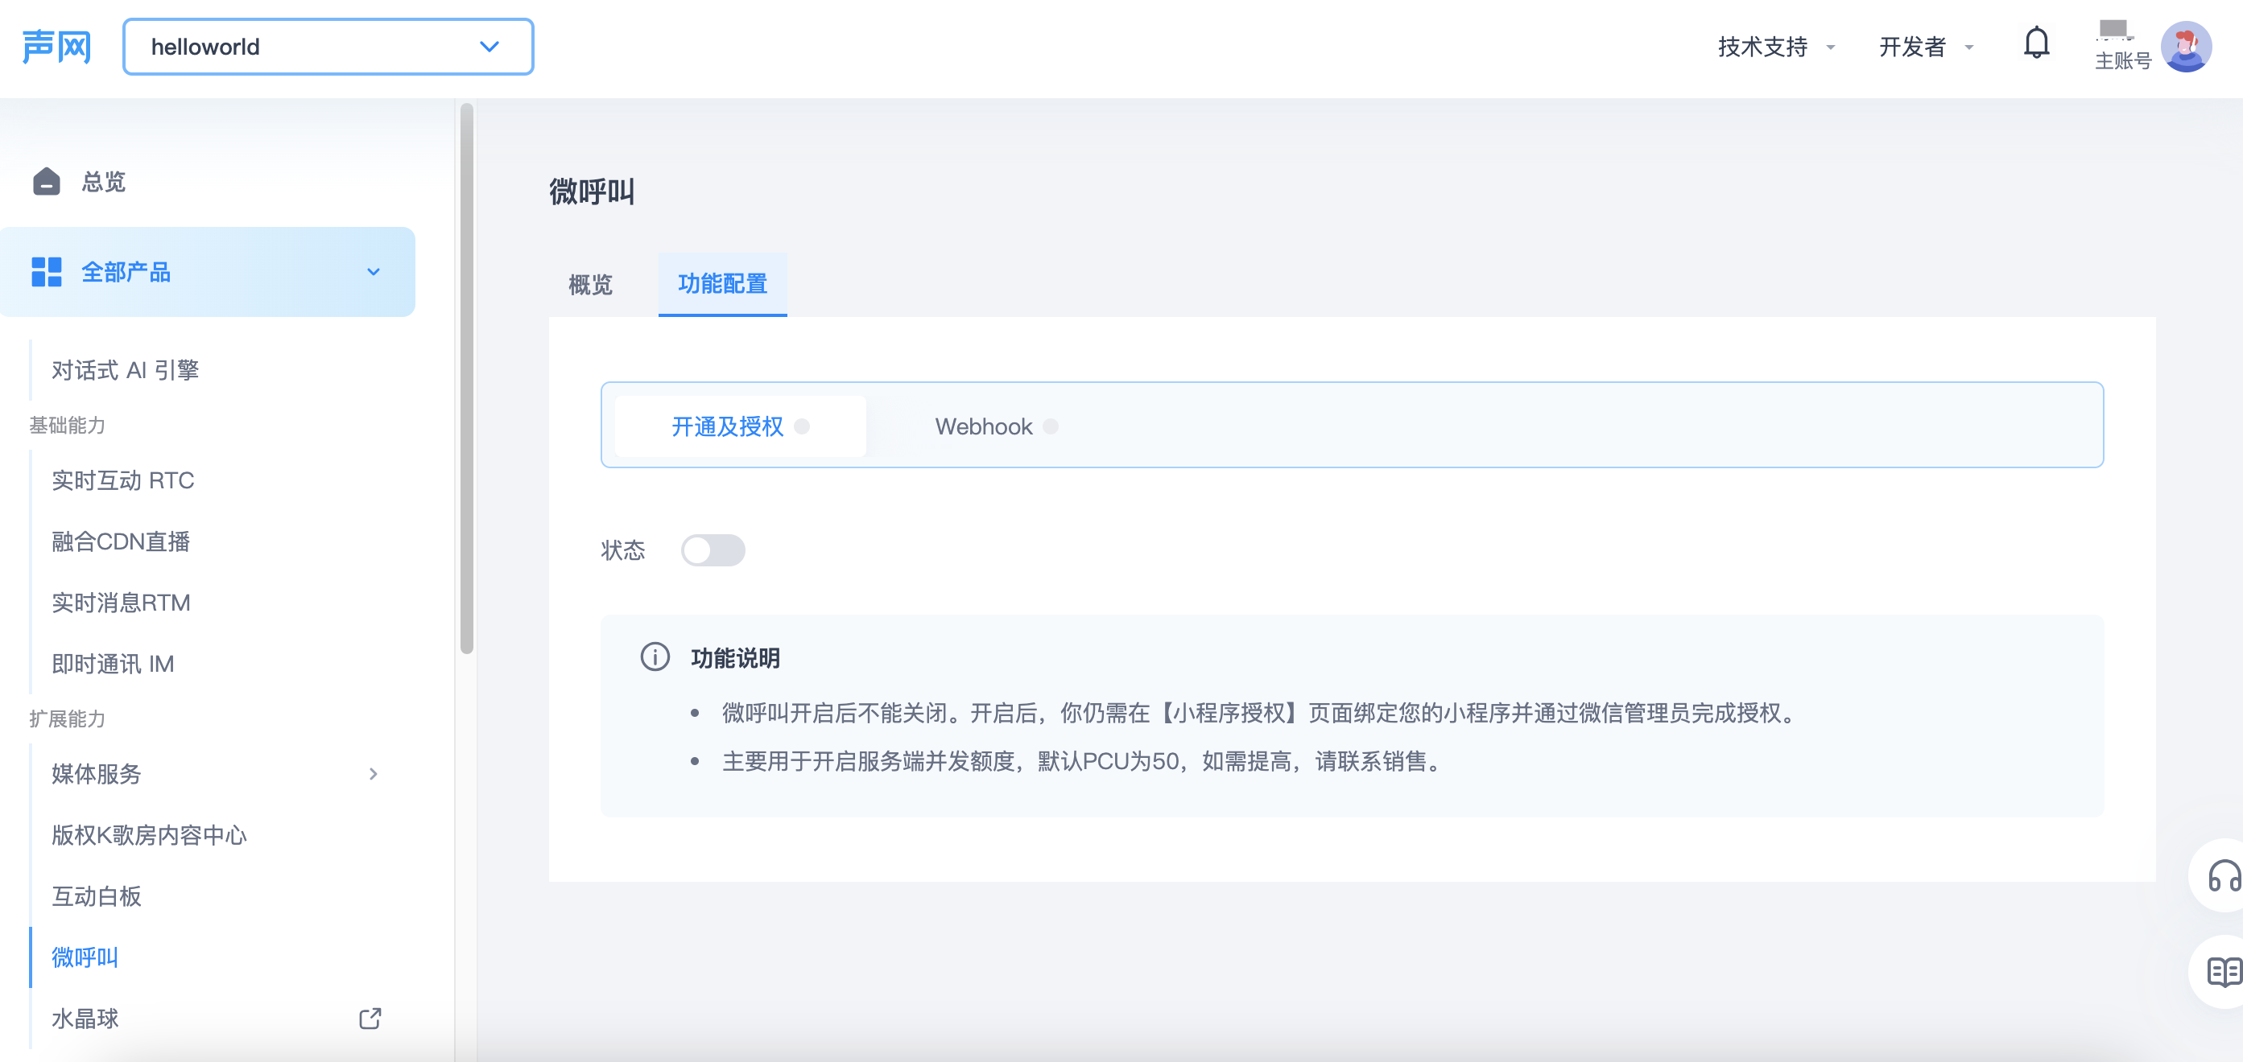
Task: Click the info icon in 功能说明
Action: 655,658
